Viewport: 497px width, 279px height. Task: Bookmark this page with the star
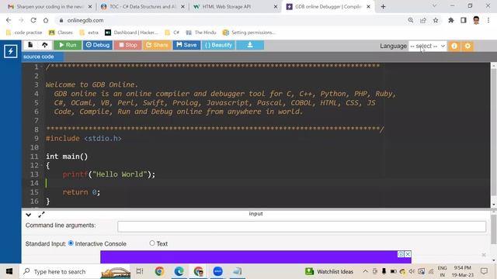coord(436,20)
